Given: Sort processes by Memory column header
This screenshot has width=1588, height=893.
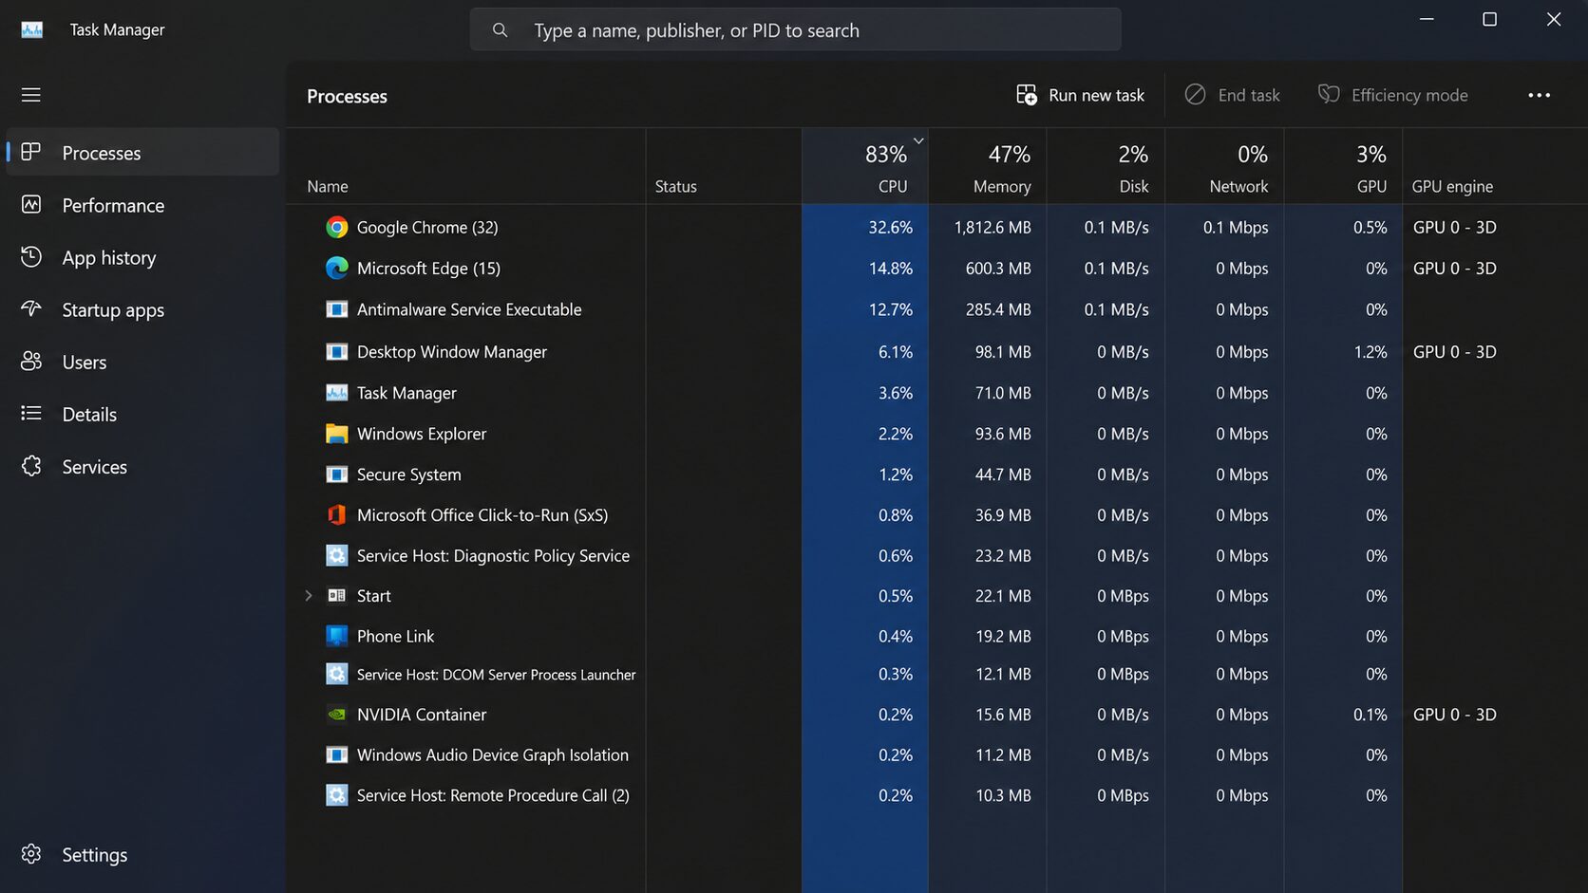Looking at the screenshot, I should point(988,167).
